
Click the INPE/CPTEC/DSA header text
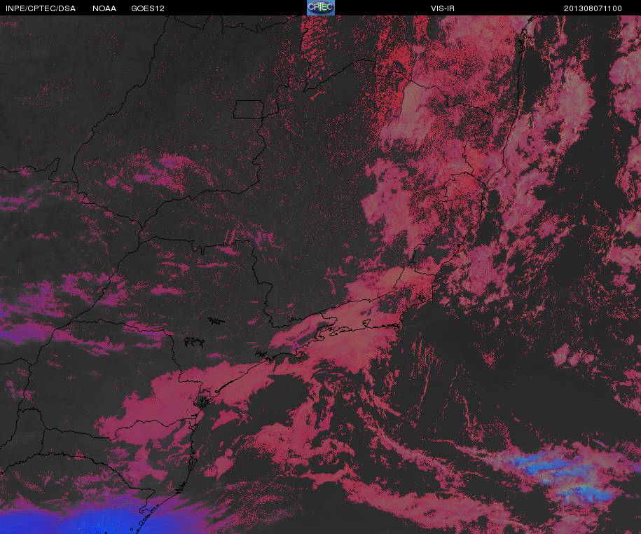click(41, 8)
